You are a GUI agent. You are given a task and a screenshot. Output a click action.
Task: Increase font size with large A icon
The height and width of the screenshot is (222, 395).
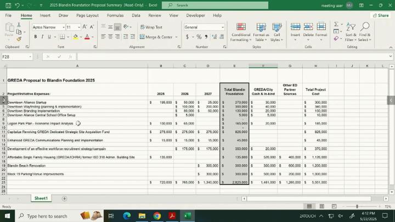[84, 27]
